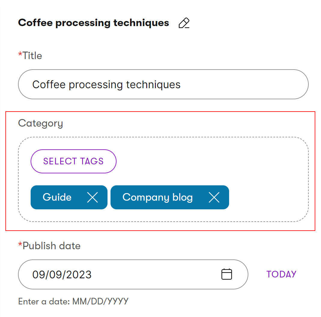The image size is (321, 317).
Task: Remove the Guide tag with its X
Action: (92, 197)
